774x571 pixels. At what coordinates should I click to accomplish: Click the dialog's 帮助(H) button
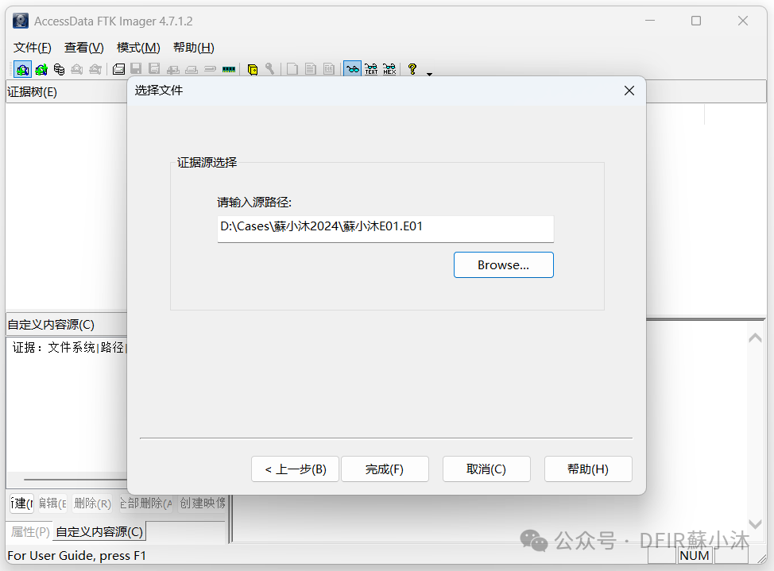pyautogui.click(x=588, y=469)
